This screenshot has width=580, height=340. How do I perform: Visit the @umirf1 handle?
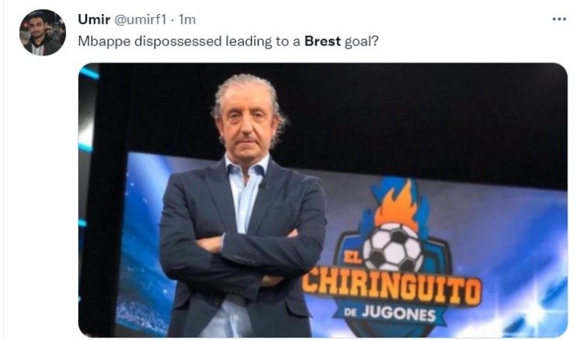(140, 20)
